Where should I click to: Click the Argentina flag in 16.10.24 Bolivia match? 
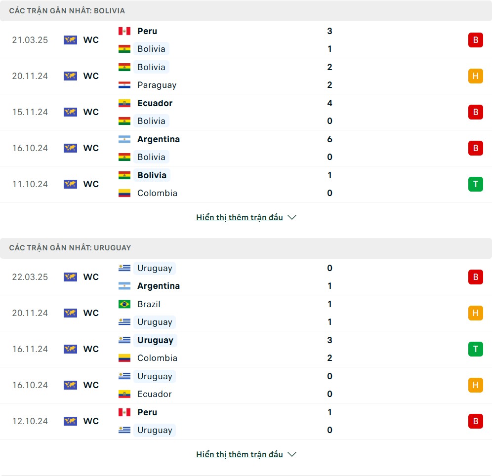coord(124,139)
